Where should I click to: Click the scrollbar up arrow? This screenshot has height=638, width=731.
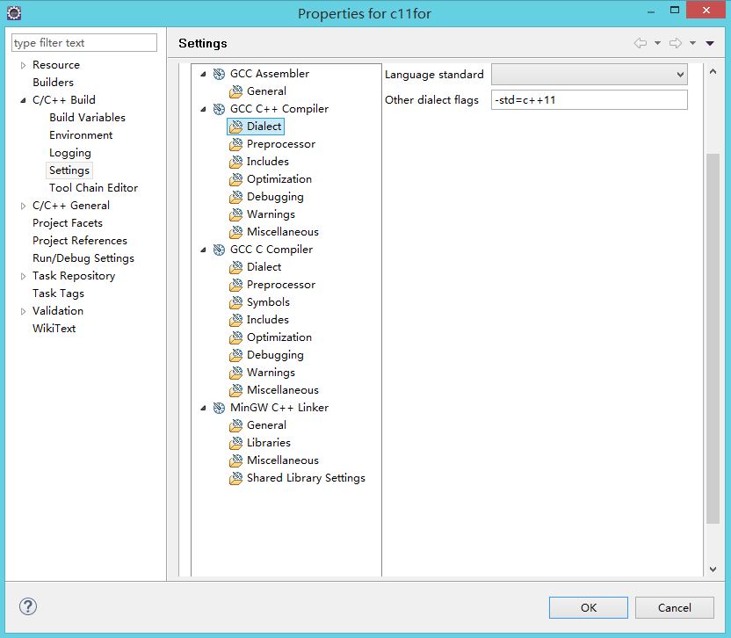pos(713,71)
